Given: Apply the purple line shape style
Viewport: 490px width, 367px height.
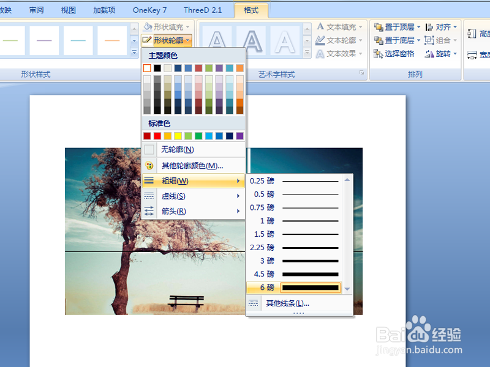Looking at the screenshot, I should (44, 40).
